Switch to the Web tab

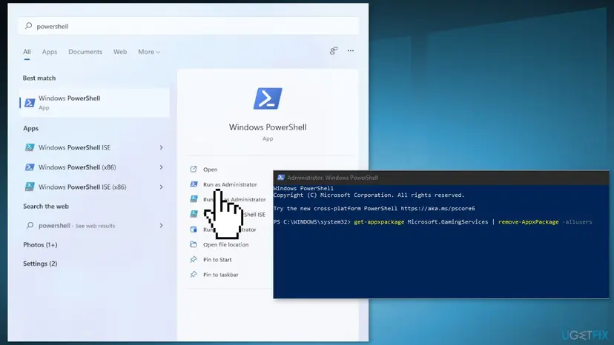(120, 52)
